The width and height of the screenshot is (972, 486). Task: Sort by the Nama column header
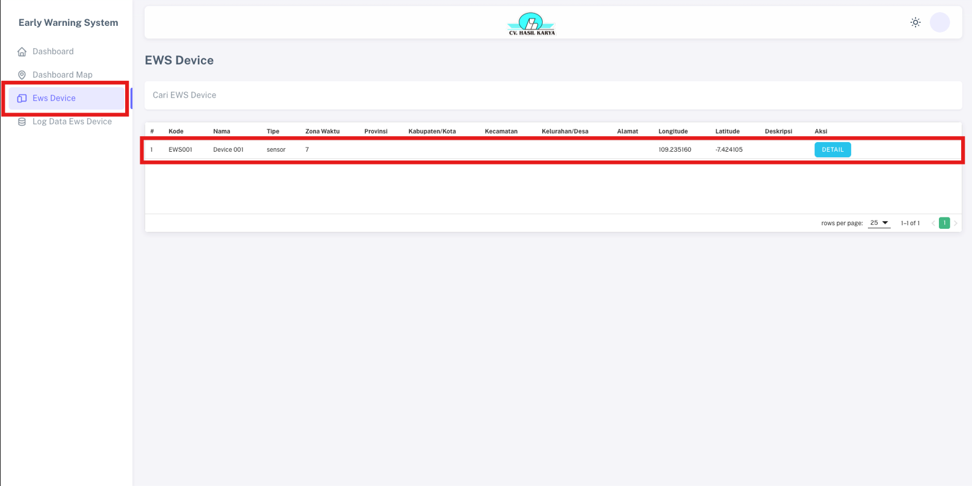click(x=221, y=131)
